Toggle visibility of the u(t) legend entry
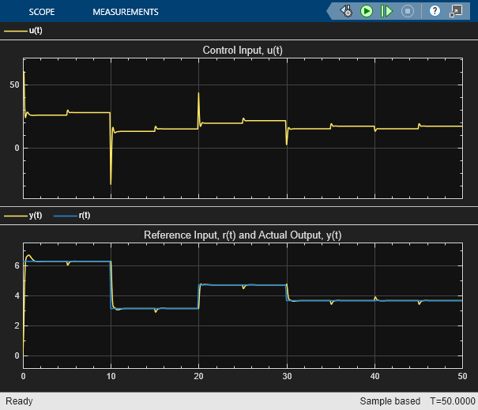 pyautogui.click(x=36, y=31)
